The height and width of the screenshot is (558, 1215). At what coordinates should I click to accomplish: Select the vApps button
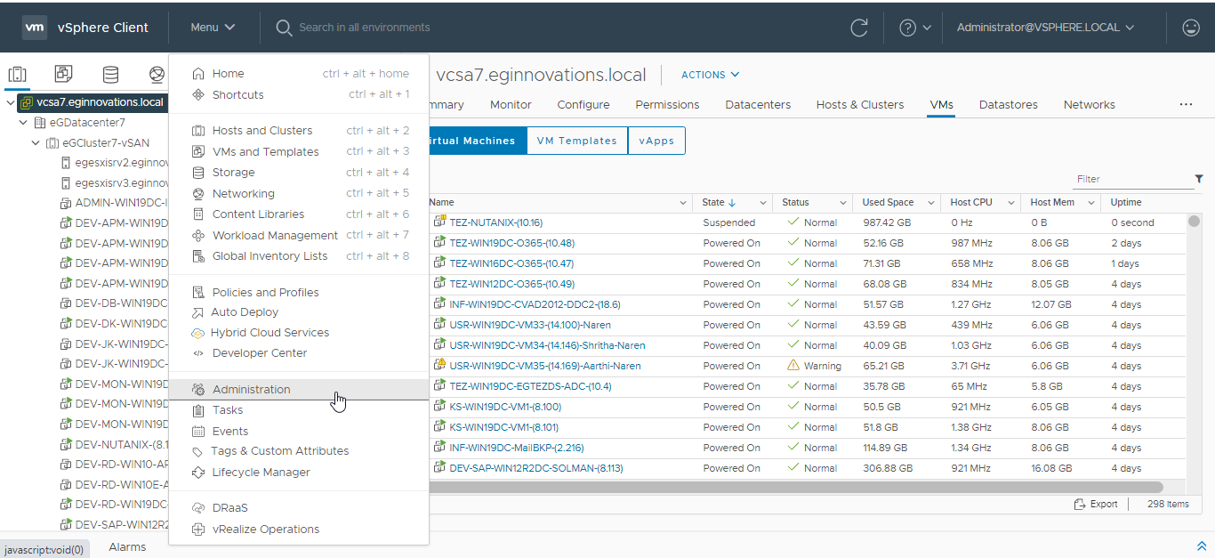coord(656,141)
